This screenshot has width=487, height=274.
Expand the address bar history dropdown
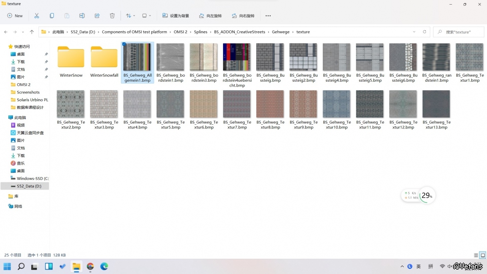pos(414,32)
